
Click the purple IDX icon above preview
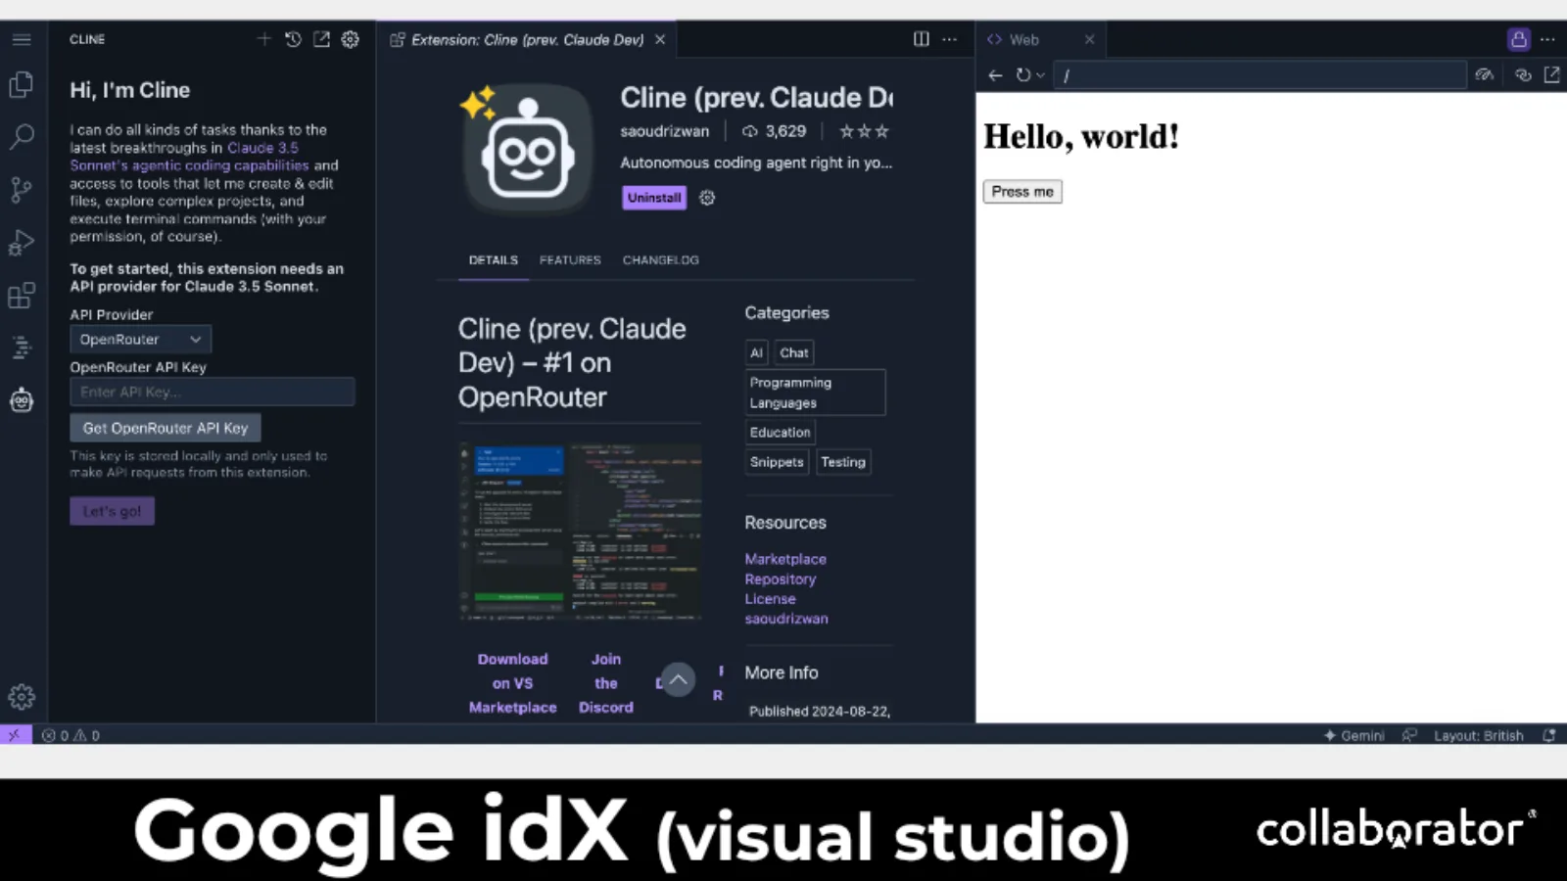coord(1519,39)
